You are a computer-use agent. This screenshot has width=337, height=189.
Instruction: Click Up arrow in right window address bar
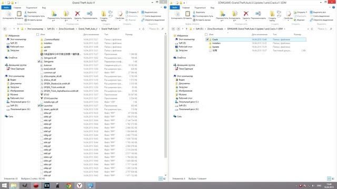click(x=186, y=29)
